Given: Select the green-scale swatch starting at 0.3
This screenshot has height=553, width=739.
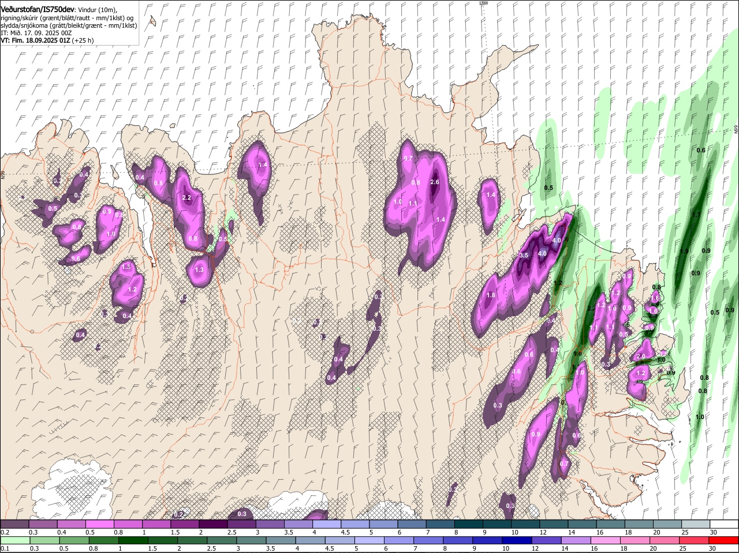Looking at the screenshot, I should (45, 540).
